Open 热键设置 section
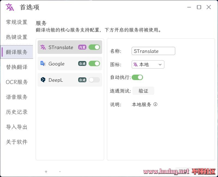 (17, 37)
